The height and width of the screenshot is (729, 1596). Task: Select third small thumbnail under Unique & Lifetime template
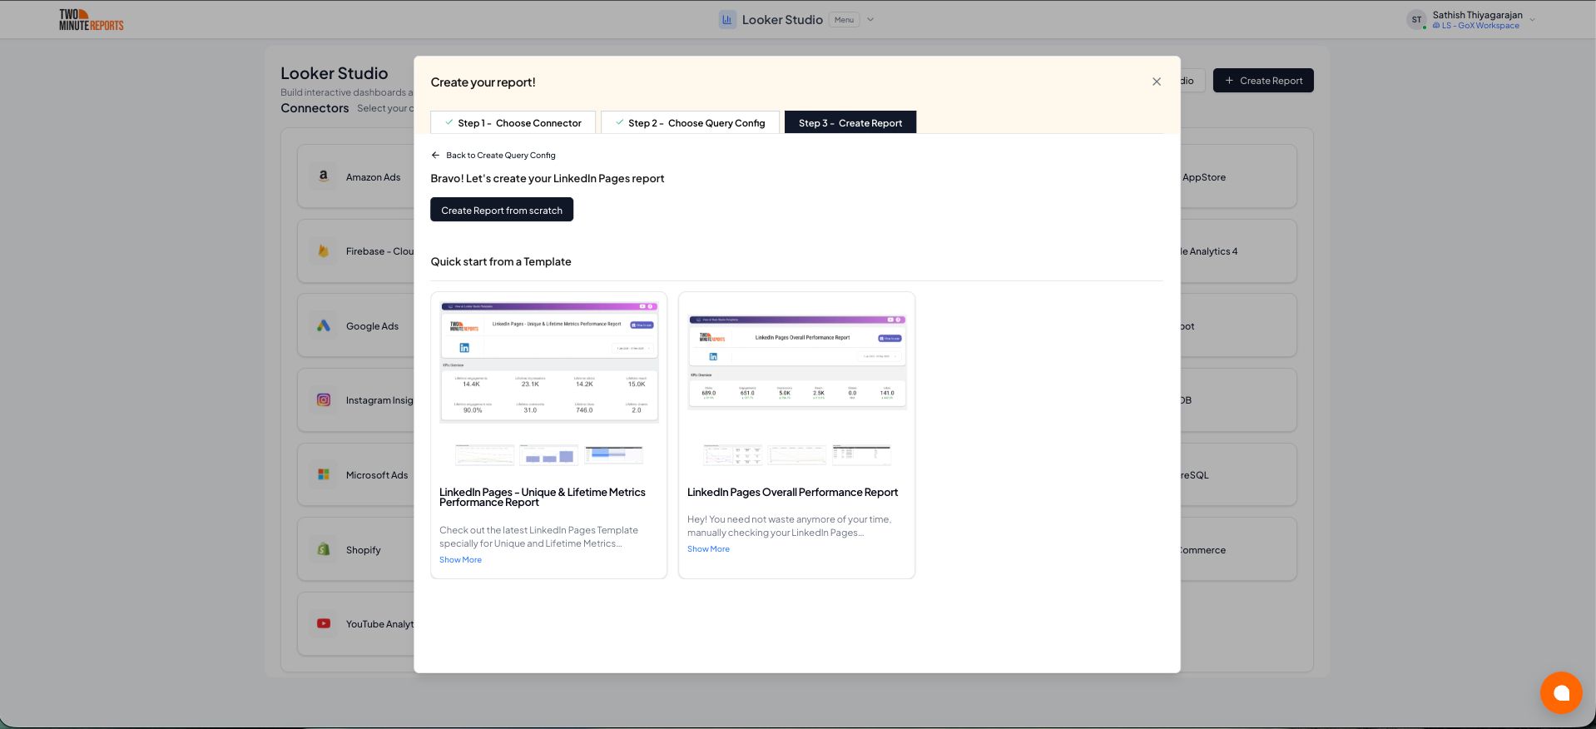613,455
